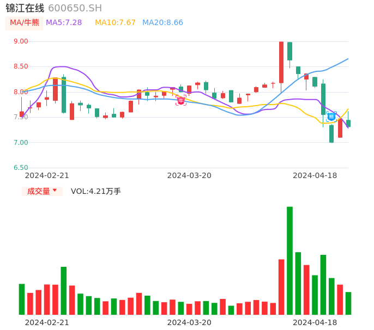Screen dimensions: 374x330
Task: Click the red bull signal icon on the chart
Action: [181, 100]
